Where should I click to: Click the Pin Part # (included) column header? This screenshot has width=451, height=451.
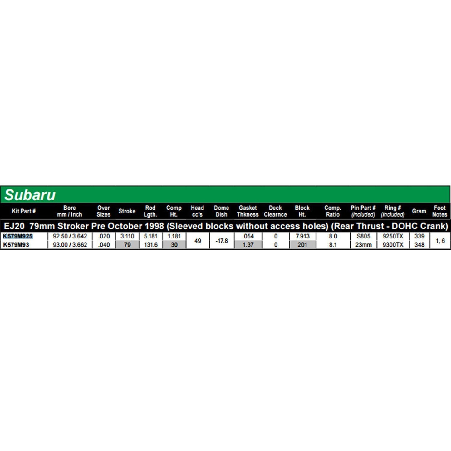[363, 211]
